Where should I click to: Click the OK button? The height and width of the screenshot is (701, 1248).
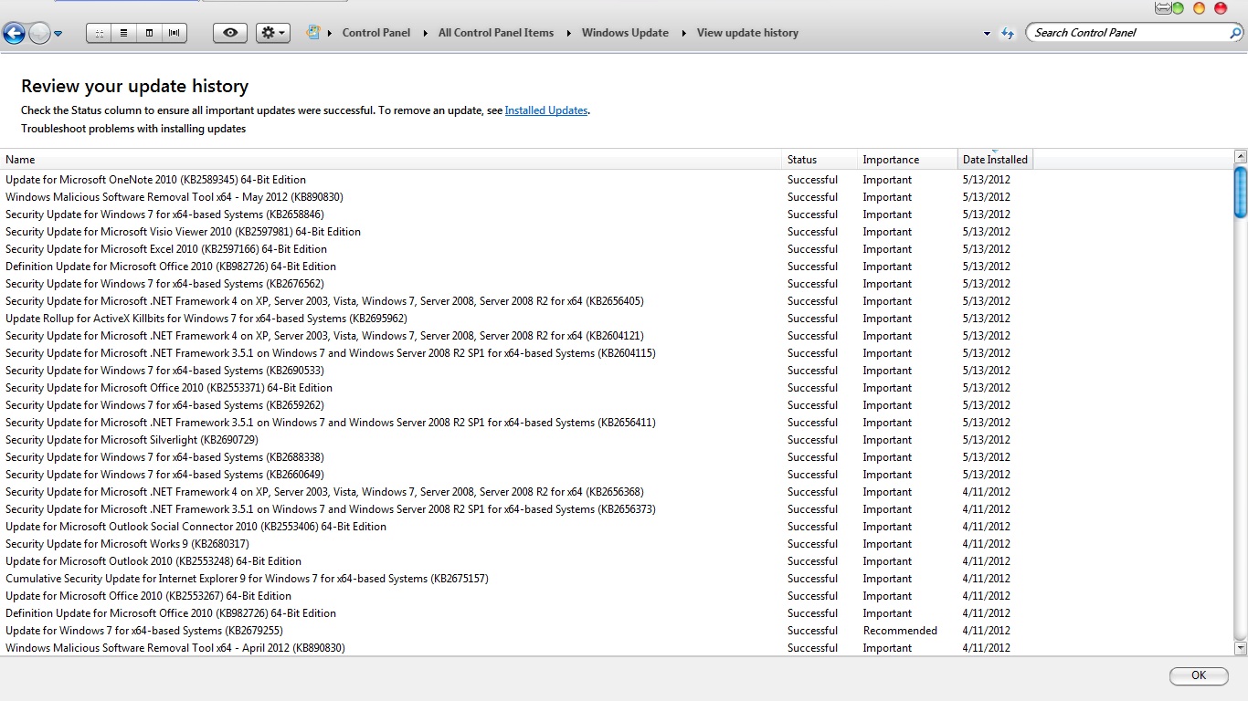pos(1199,675)
